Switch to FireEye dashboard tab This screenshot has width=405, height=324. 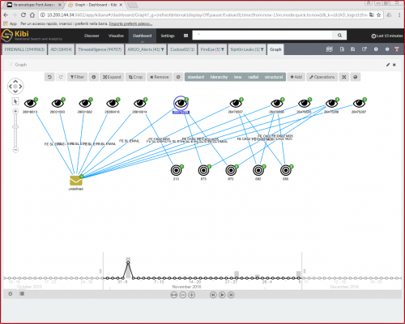click(x=212, y=49)
